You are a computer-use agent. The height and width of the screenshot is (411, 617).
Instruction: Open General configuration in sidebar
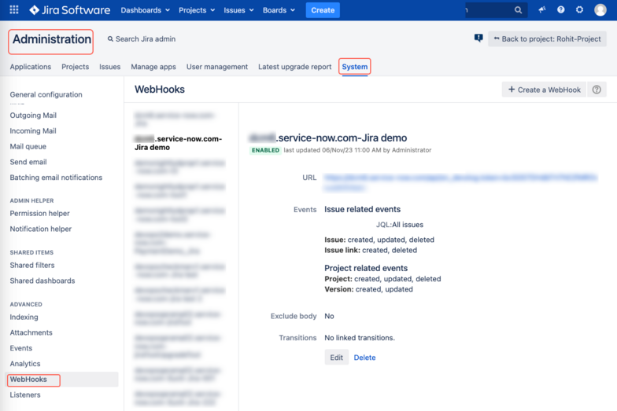coord(46,94)
